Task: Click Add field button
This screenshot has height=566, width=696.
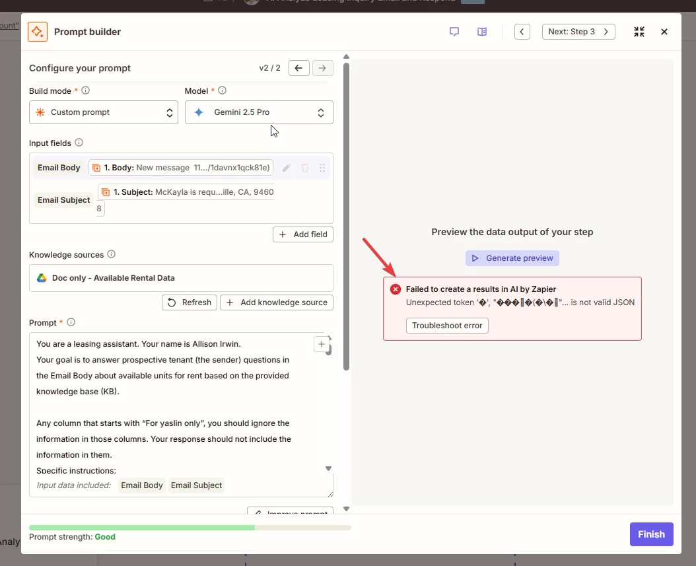Action: coord(303,234)
